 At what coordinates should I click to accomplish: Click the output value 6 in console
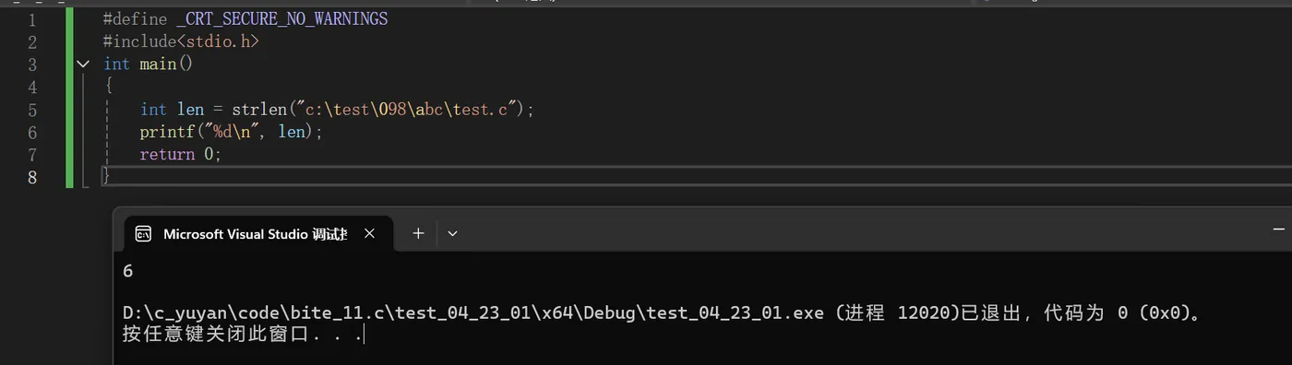(127, 271)
